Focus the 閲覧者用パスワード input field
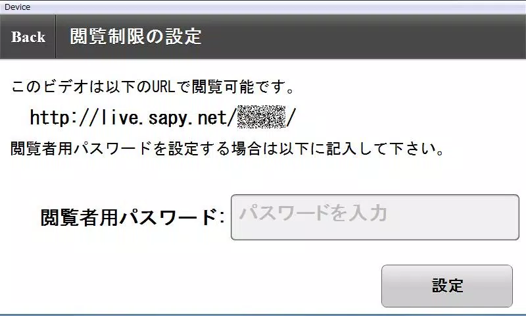Image resolution: width=526 pixels, height=316 pixels. coord(375,217)
